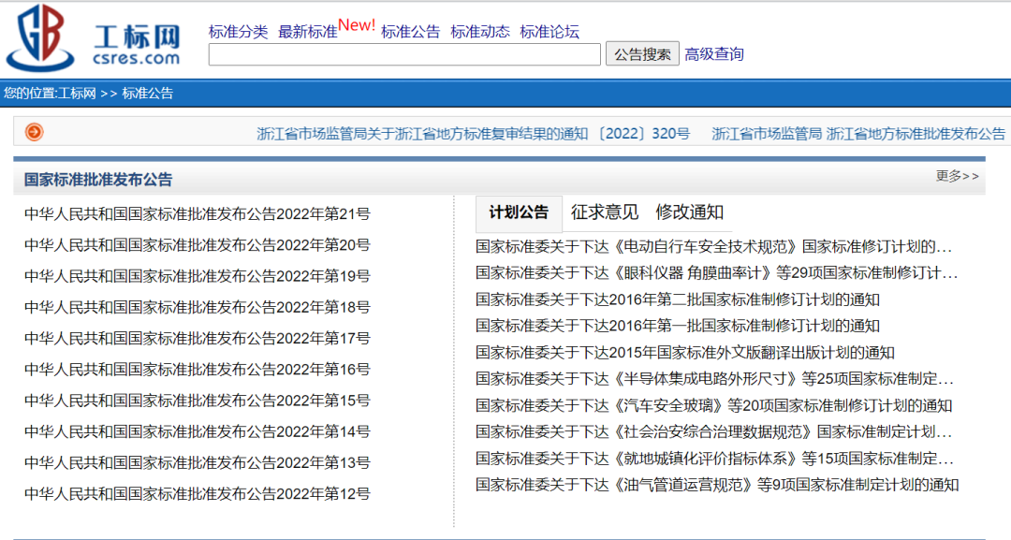Open national standard announcement 2022年第17号
The height and width of the screenshot is (540, 1011).
point(198,338)
